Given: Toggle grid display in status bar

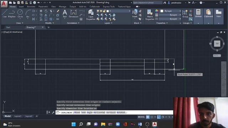Looking at the screenshot, I should [147, 117].
